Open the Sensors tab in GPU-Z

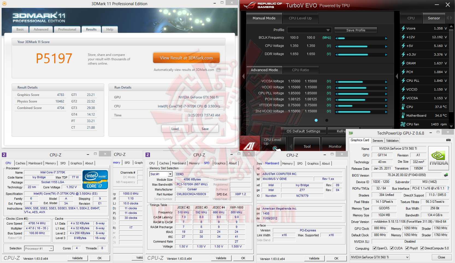pos(377,141)
